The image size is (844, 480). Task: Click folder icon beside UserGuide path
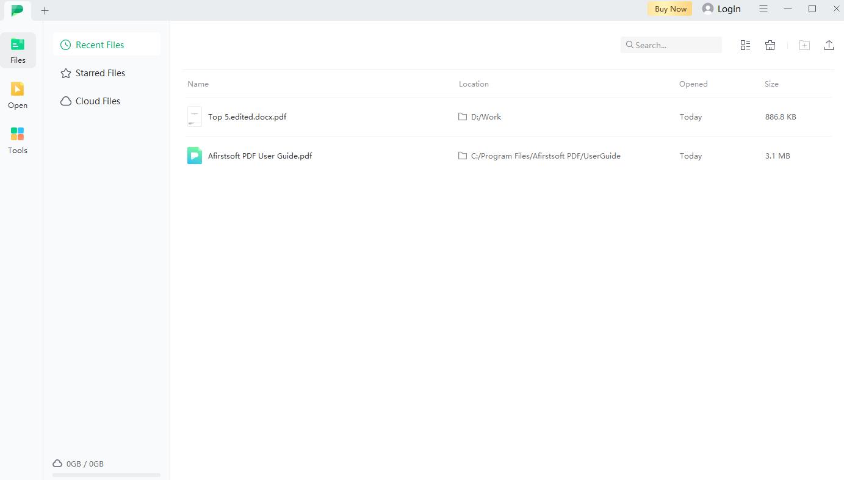(463, 156)
